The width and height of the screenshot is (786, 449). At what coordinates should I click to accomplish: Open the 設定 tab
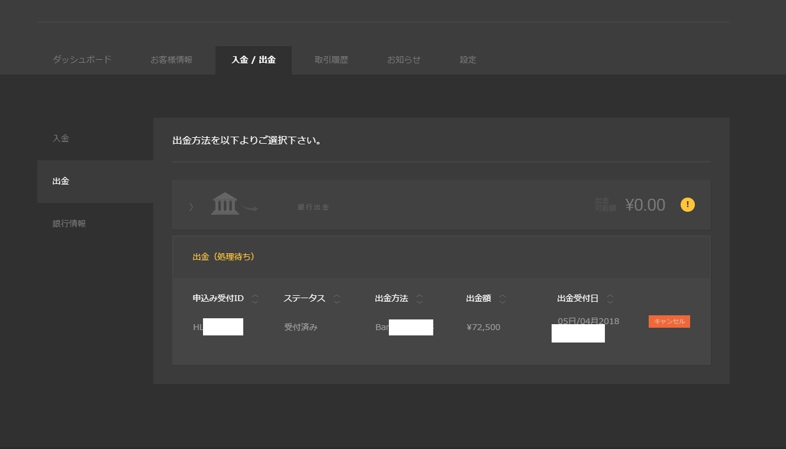[x=468, y=60]
